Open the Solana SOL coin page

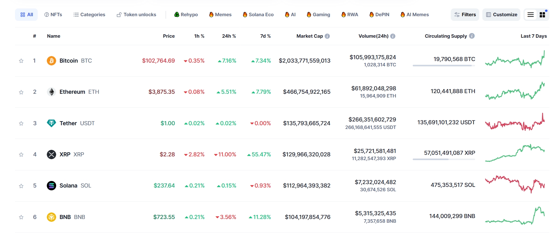pos(75,186)
